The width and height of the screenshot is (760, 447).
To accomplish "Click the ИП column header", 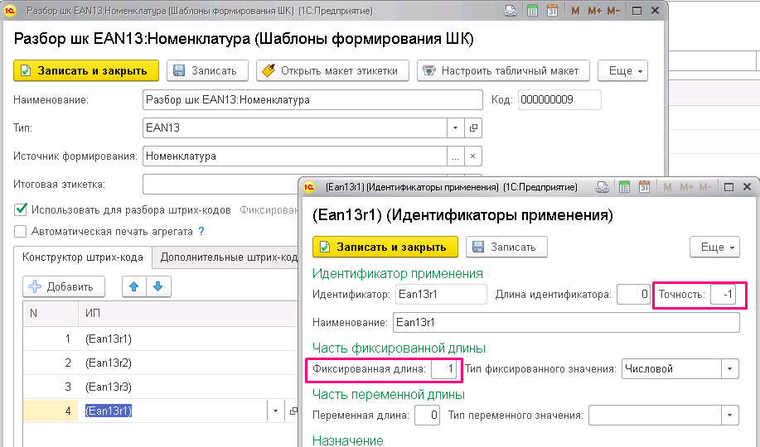I will tap(188, 314).
